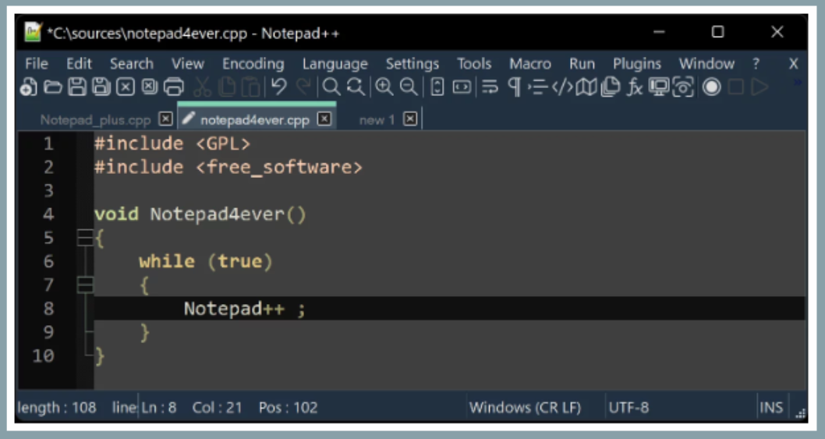The height and width of the screenshot is (439, 825).
Task: Open Replace with the magnifier-arrows icon
Action: coord(356,87)
